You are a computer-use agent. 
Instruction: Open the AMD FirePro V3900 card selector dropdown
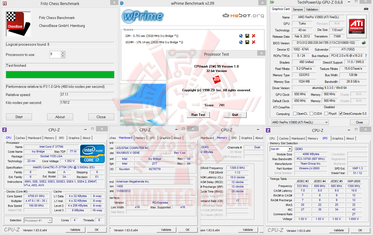[x=300, y=122]
